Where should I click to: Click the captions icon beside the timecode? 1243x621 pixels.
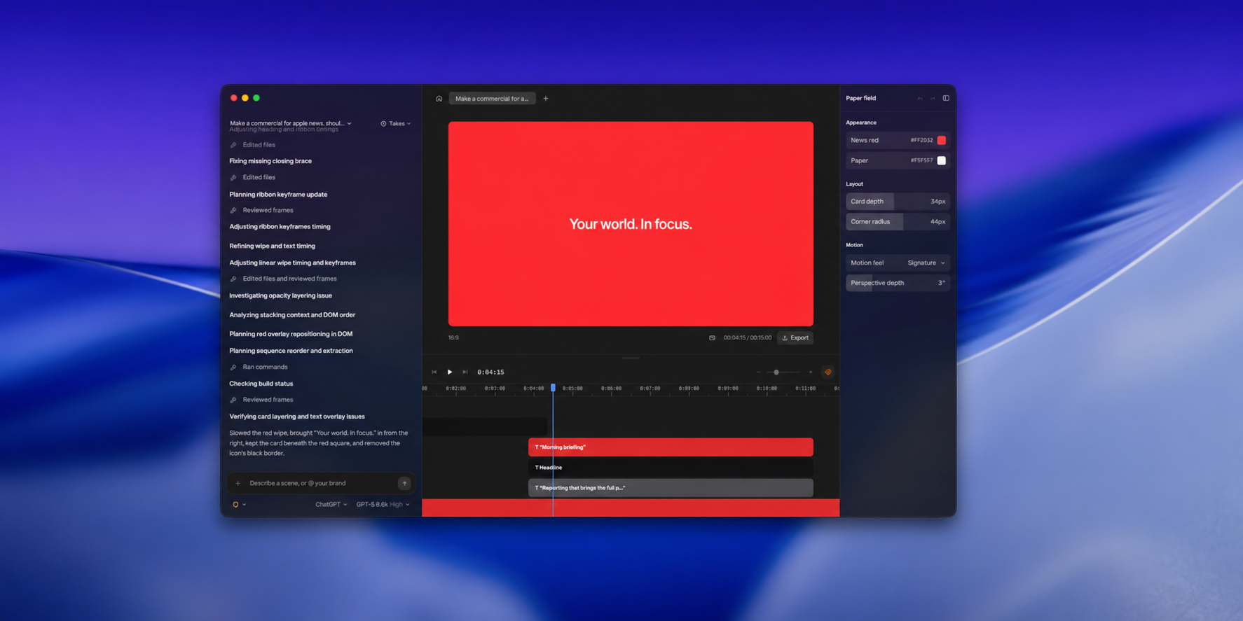click(712, 338)
